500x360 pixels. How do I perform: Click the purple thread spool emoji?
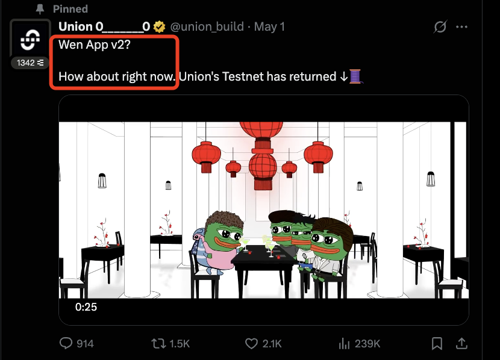pos(355,76)
